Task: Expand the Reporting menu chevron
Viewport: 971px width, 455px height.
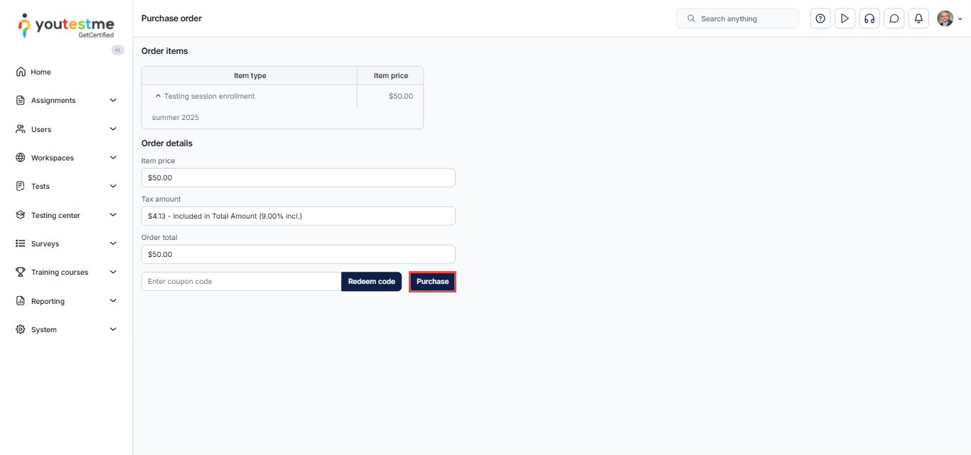Action: tap(113, 301)
